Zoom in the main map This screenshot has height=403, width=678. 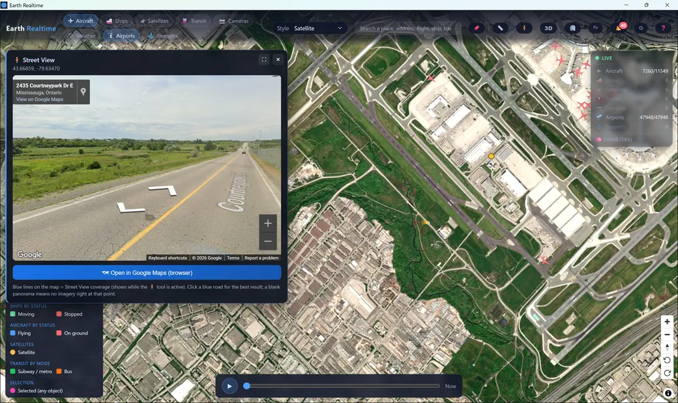tap(667, 321)
